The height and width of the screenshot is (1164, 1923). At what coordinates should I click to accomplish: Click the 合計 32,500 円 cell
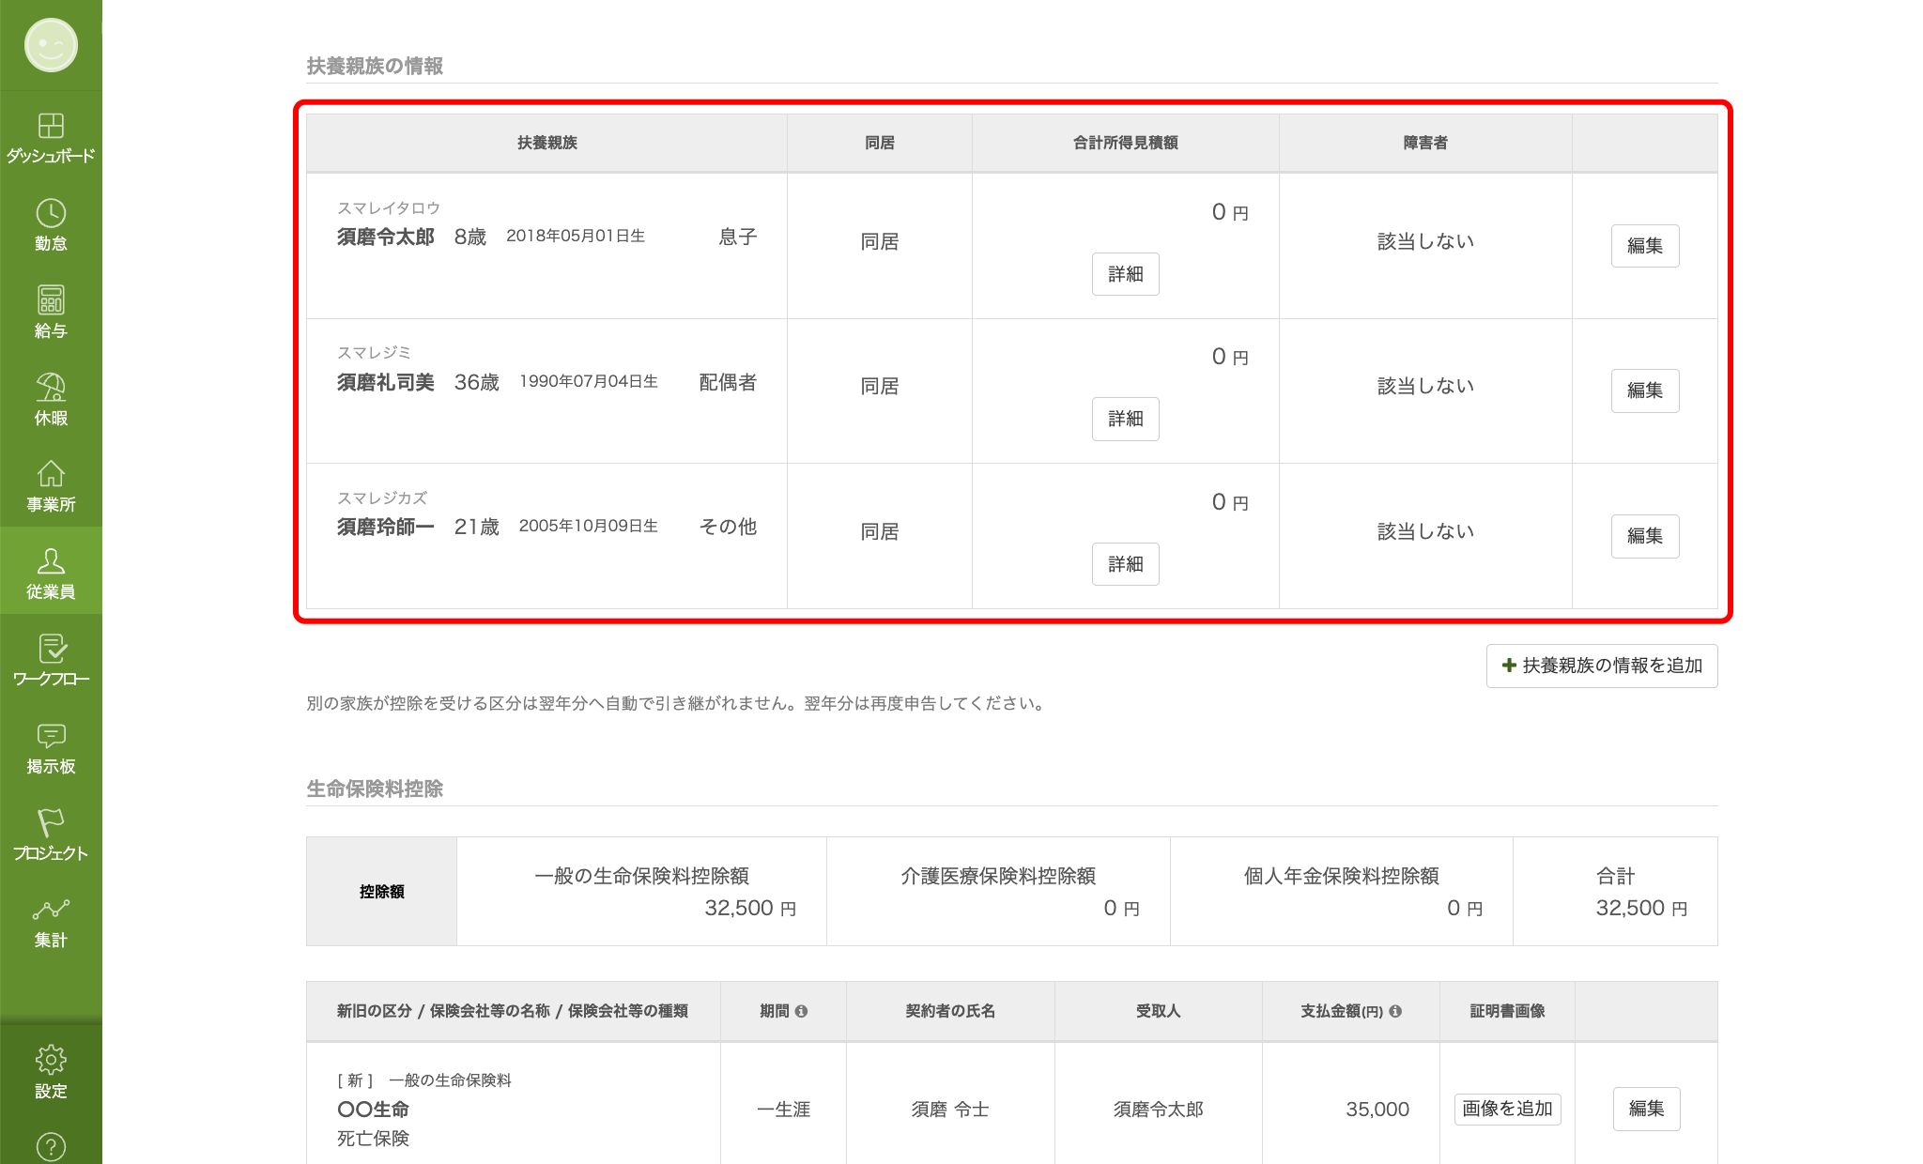click(x=1615, y=892)
